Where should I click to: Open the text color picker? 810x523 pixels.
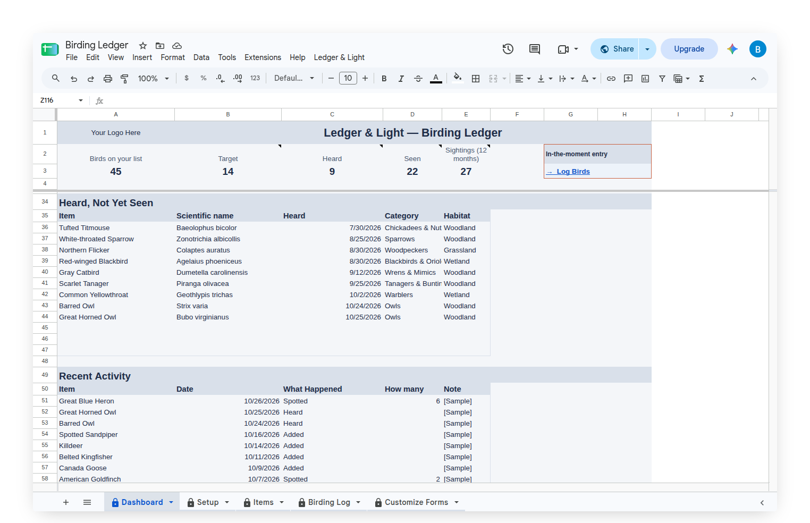436,79
